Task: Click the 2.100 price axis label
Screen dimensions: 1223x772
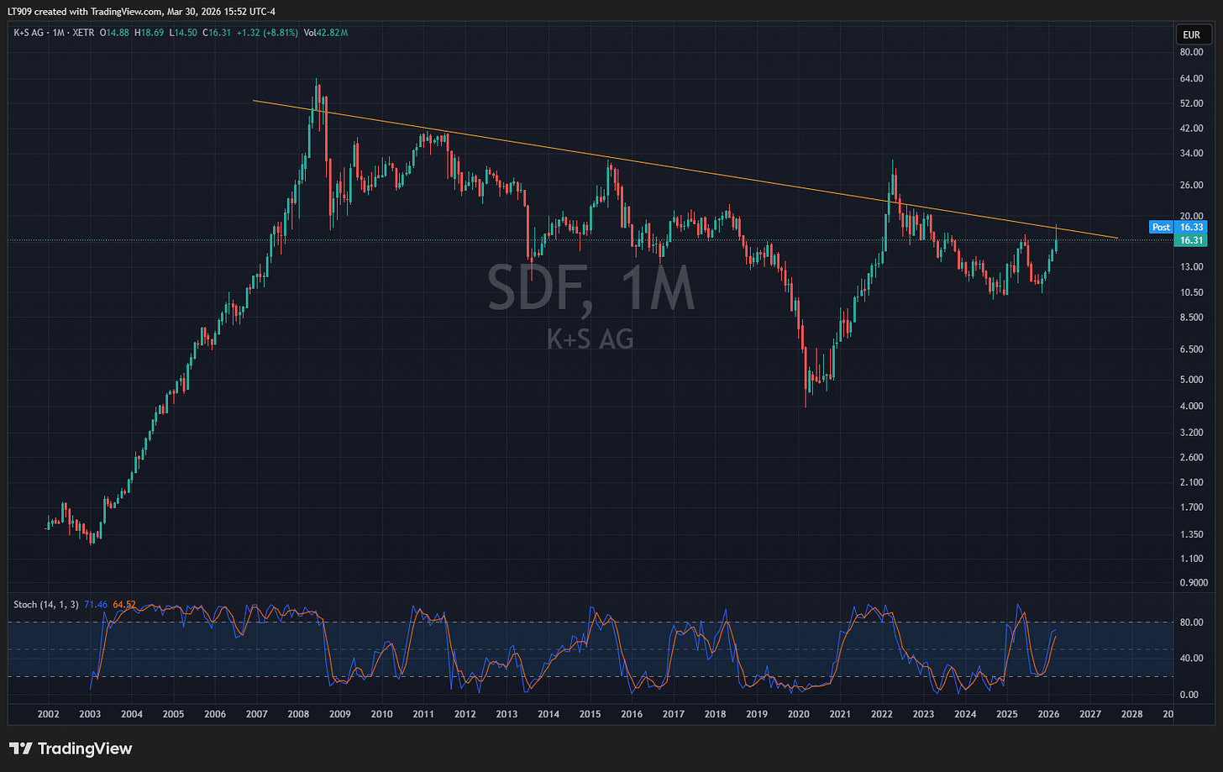Action: (x=1191, y=482)
